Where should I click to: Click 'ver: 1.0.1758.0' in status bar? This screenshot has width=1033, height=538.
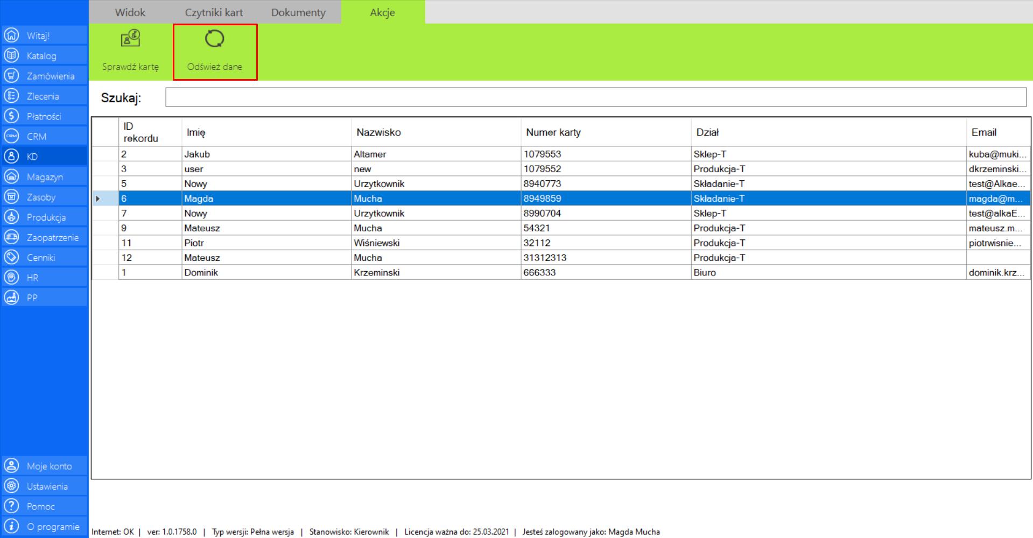click(x=172, y=532)
